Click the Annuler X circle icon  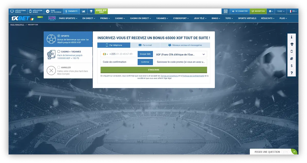pyautogui.click(x=51, y=71)
